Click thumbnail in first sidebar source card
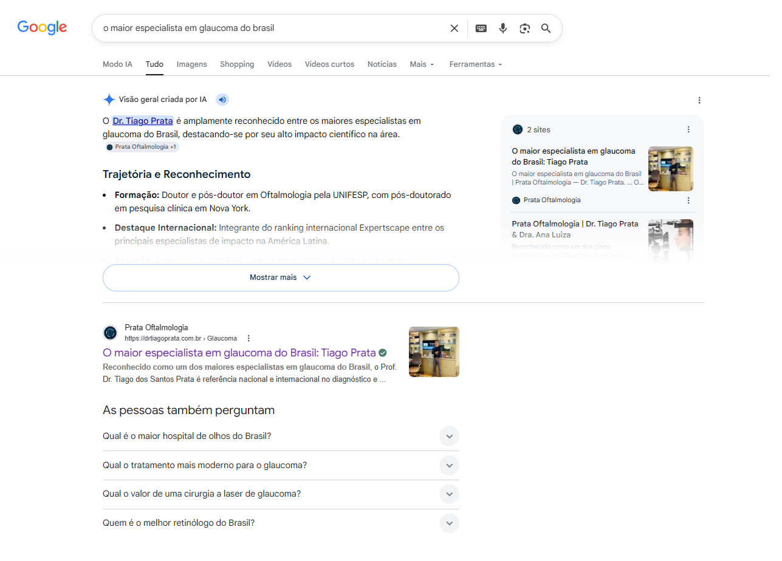The height and width of the screenshot is (561, 782). point(671,169)
